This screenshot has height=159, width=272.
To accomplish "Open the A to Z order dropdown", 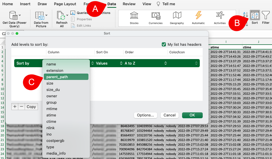I will point(145,63).
